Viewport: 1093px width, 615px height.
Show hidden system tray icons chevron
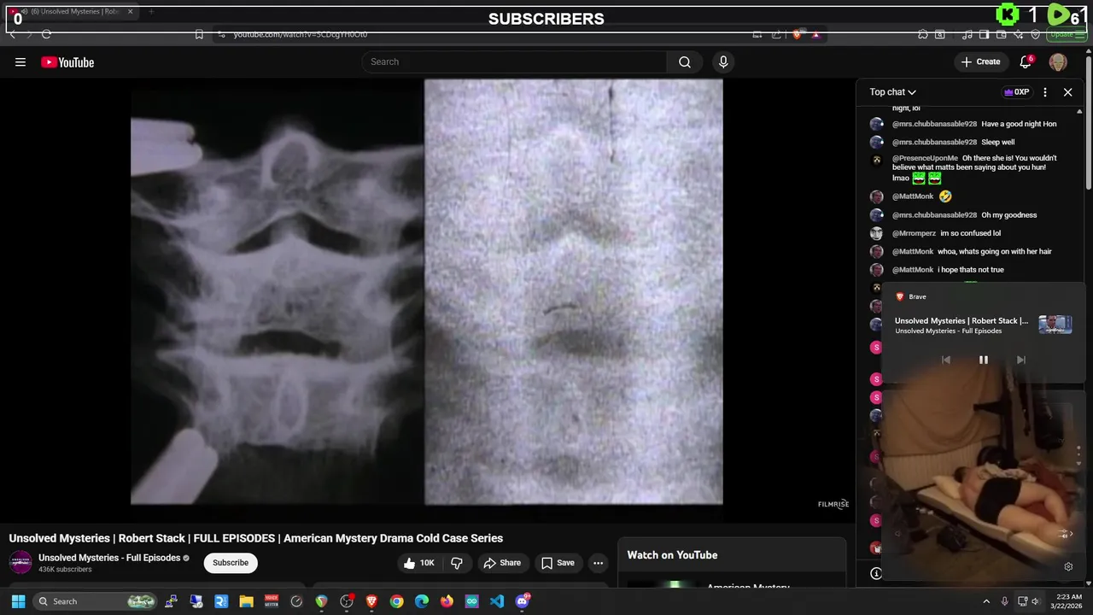click(986, 601)
